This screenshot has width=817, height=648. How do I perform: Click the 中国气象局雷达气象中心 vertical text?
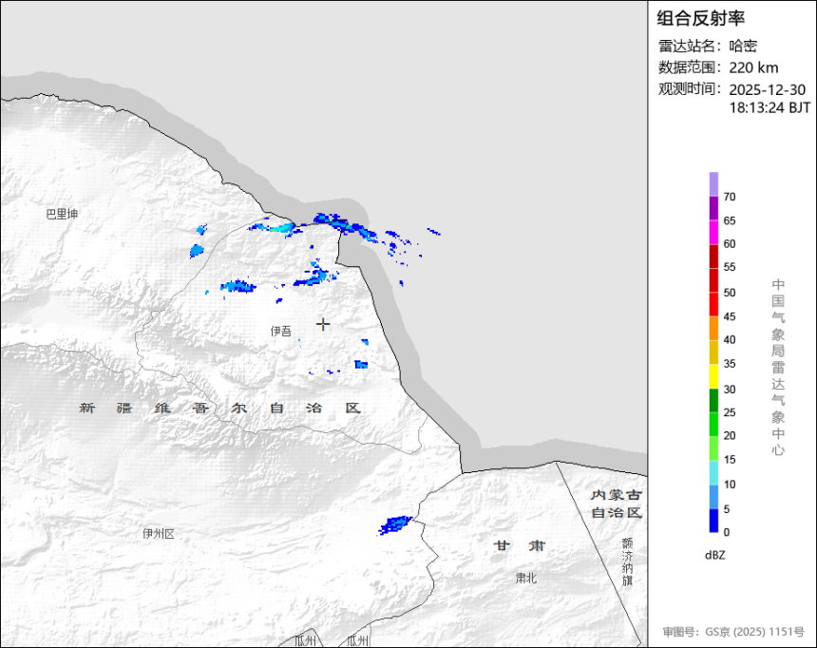(x=778, y=367)
